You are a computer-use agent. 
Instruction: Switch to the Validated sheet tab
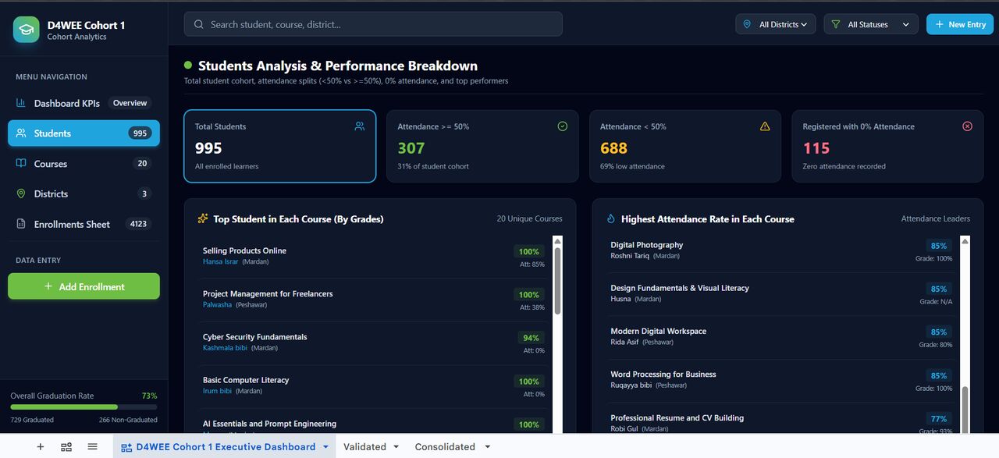(364, 447)
